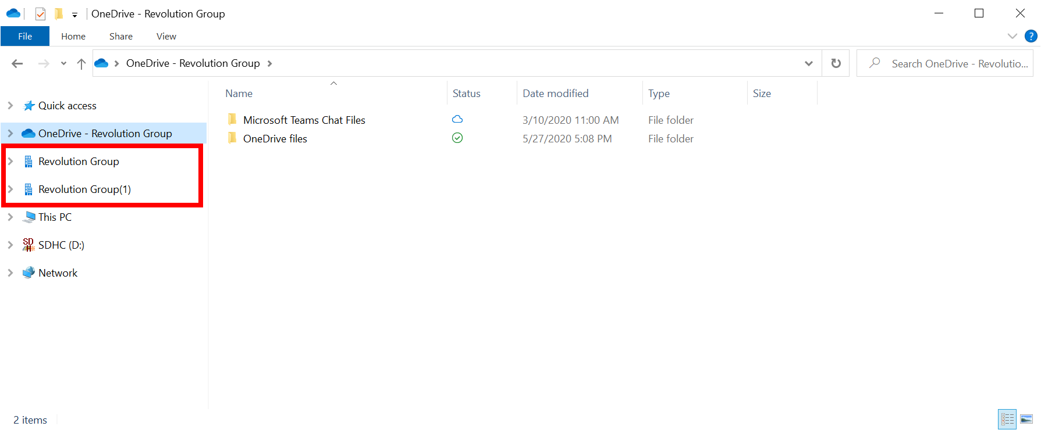The width and height of the screenshot is (1041, 430).
Task: Switch to the View ribbon tab
Action: (166, 36)
